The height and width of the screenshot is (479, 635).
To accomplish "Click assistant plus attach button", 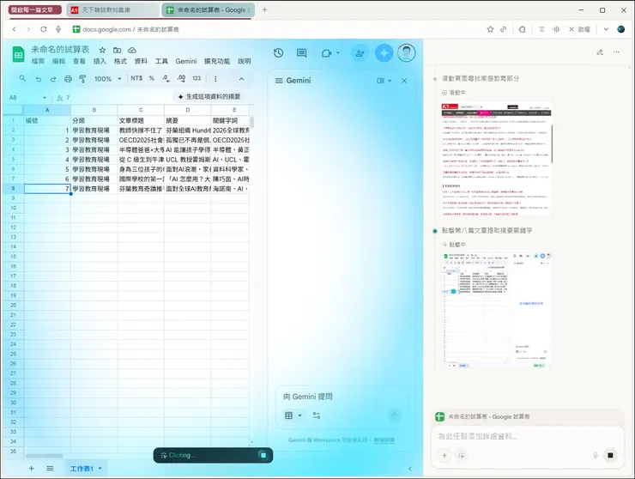I will click(x=444, y=456).
